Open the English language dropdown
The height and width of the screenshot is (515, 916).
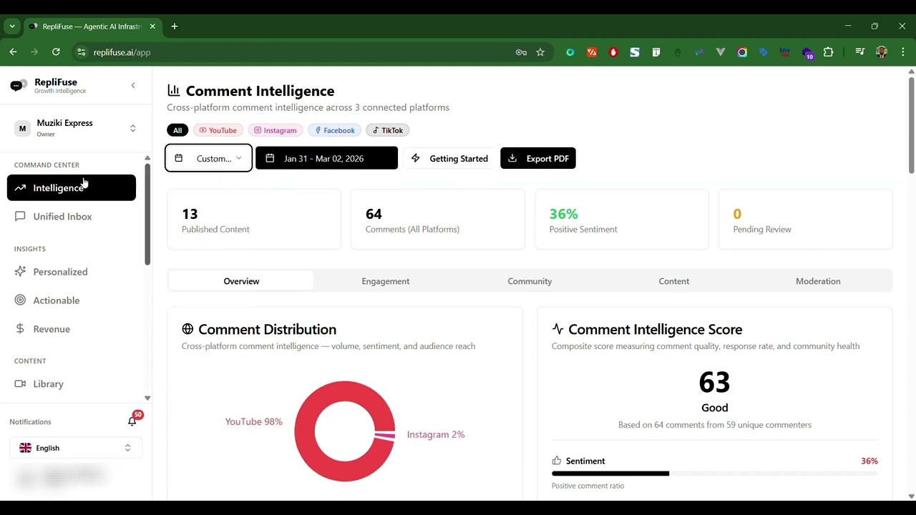tap(76, 448)
